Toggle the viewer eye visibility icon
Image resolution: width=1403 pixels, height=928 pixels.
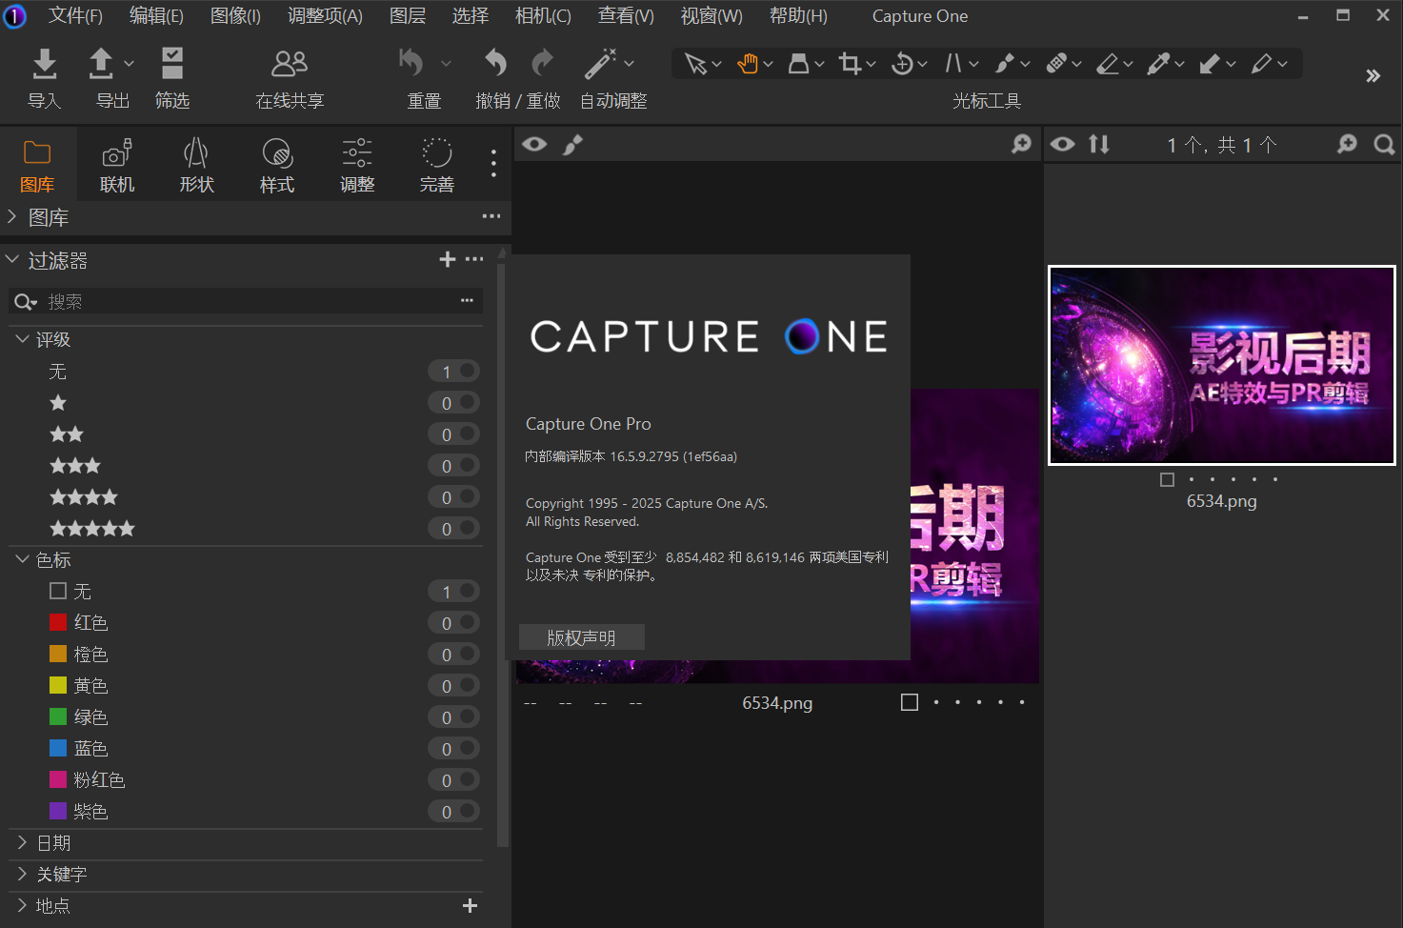(x=534, y=144)
